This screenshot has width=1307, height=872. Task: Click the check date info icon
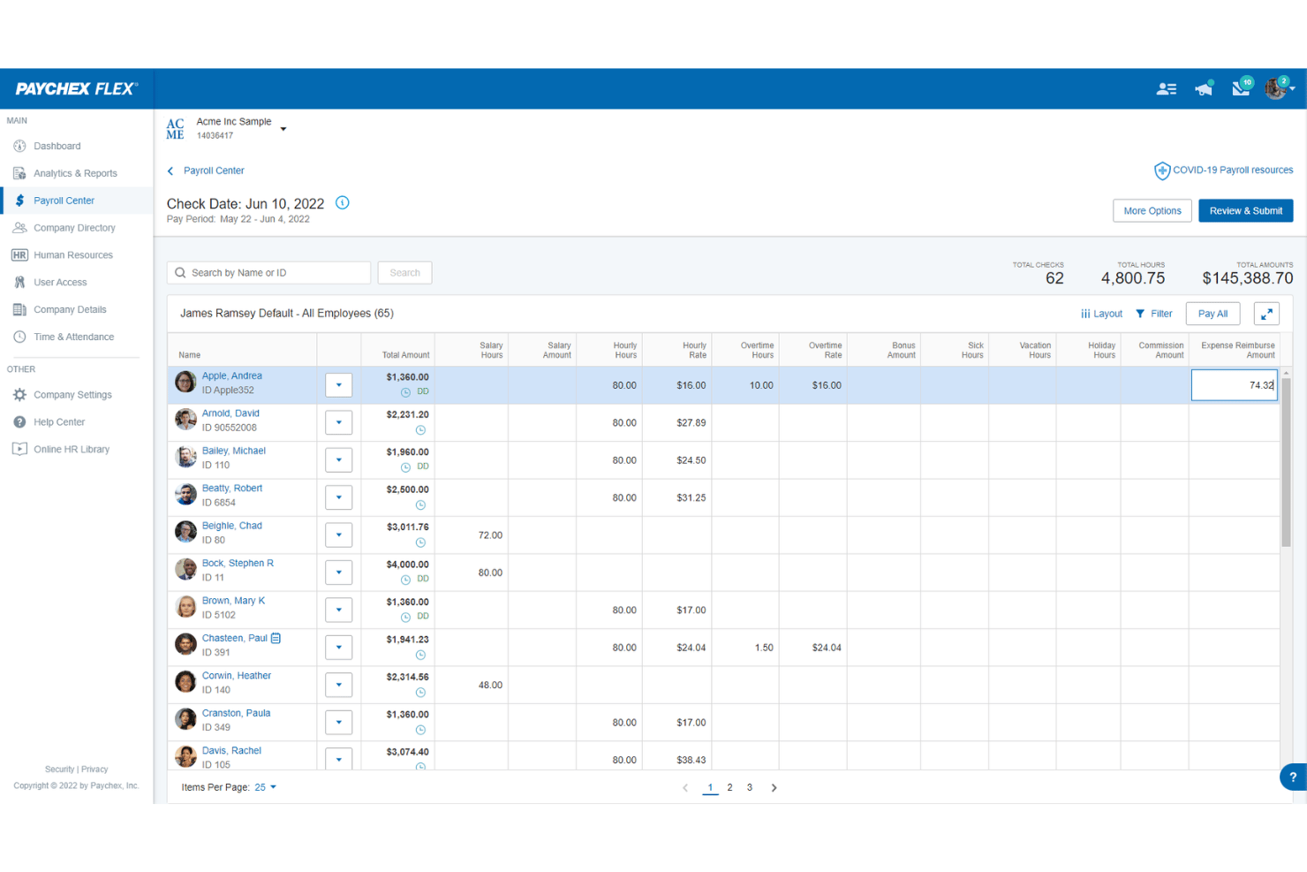coord(343,203)
